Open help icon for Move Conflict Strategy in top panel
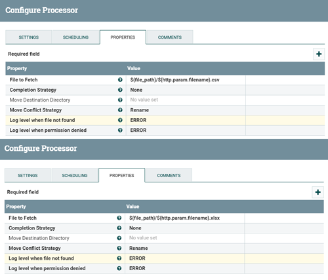 tap(120, 110)
